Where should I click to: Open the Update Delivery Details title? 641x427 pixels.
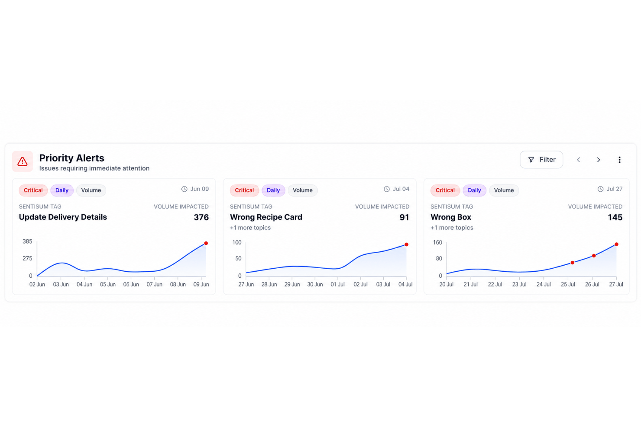tap(63, 217)
